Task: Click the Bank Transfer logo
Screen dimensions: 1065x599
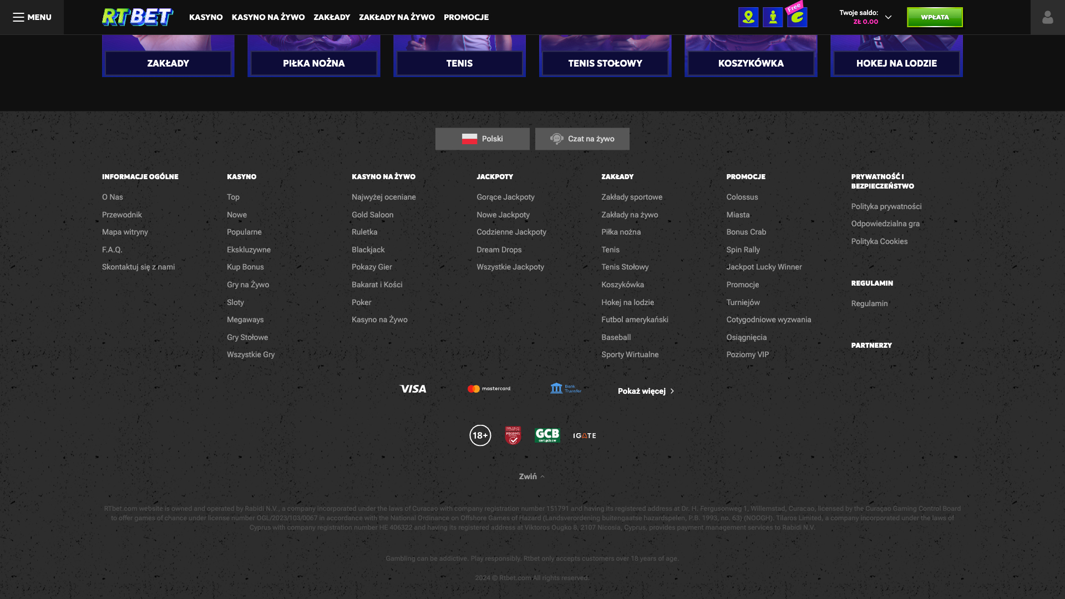Action: pyautogui.click(x=566, y=388)
